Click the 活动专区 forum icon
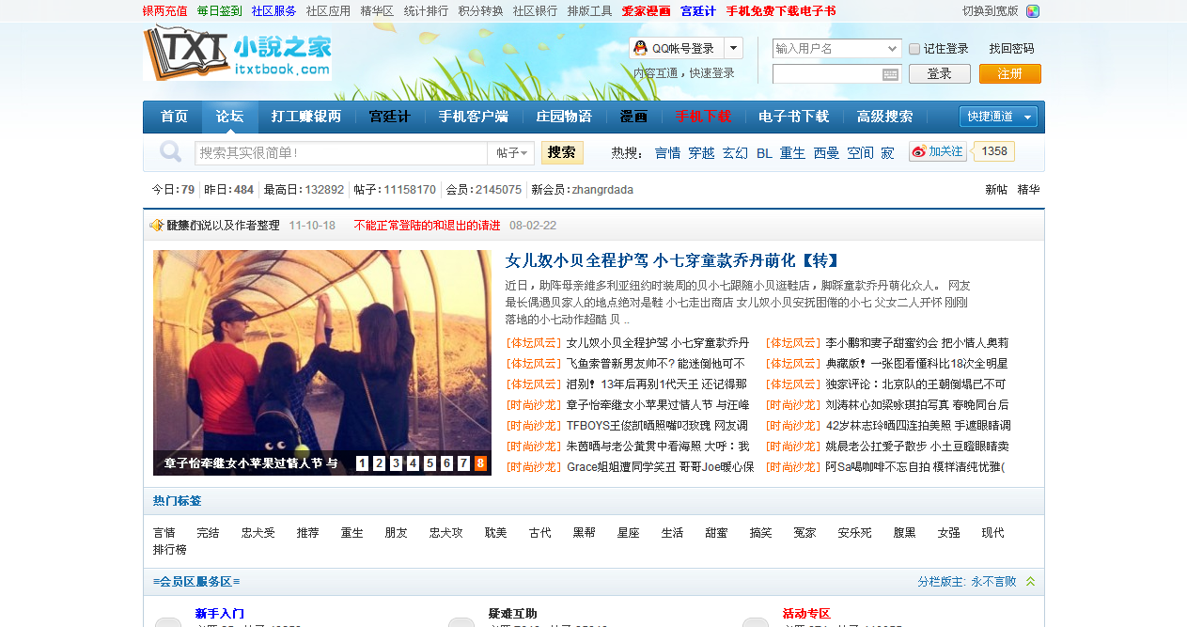 pyautogui.click(x=756, y=621)
